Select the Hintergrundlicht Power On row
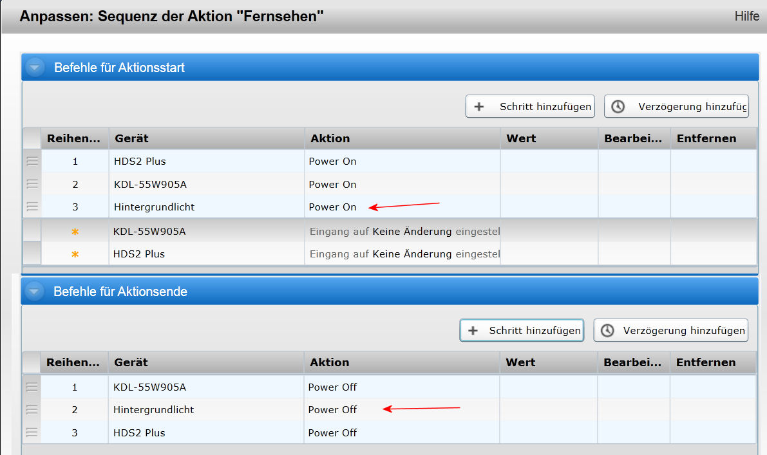Screen dimensions: 767x455 (390, 207)
